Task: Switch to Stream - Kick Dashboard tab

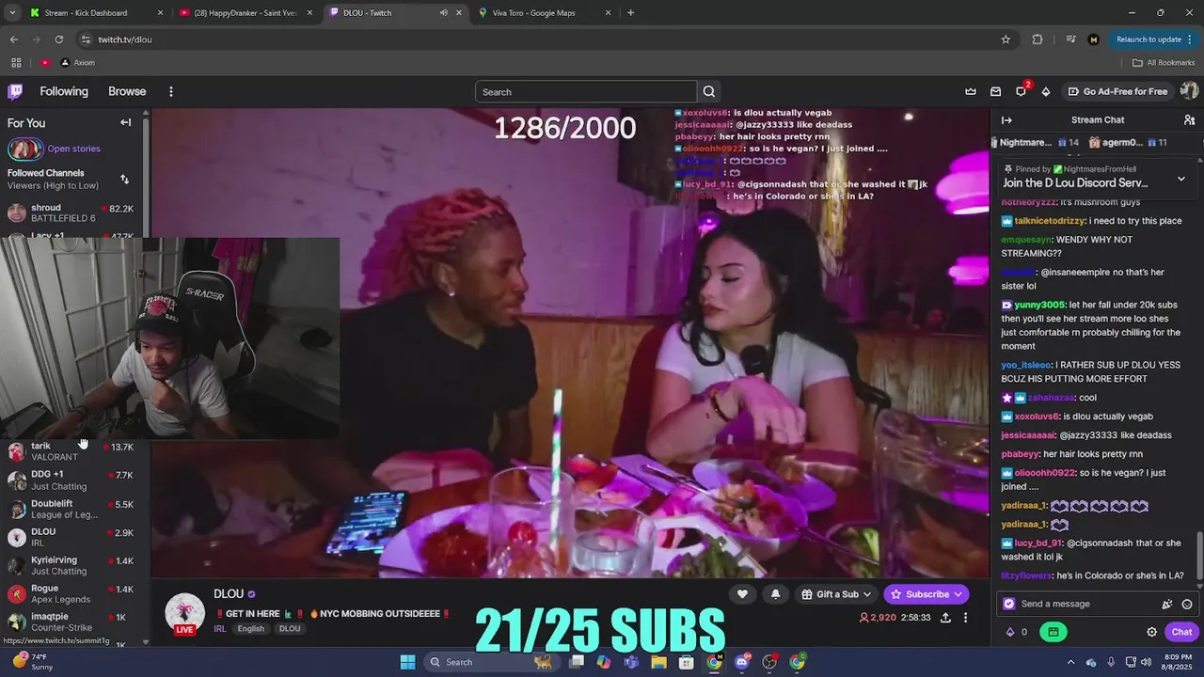Action: point(97,13)
